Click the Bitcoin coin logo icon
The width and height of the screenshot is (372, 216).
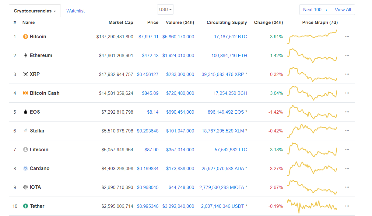26,36
